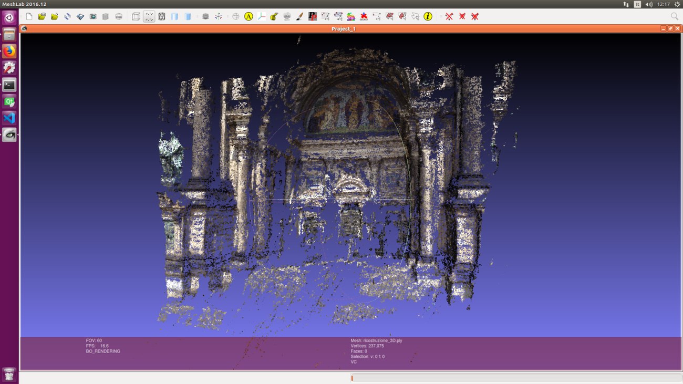Image resolution: width=683 pixels, height=384 pixels.
Task: Click the grayed arrow icon before info
Action: tap(415, 16)
